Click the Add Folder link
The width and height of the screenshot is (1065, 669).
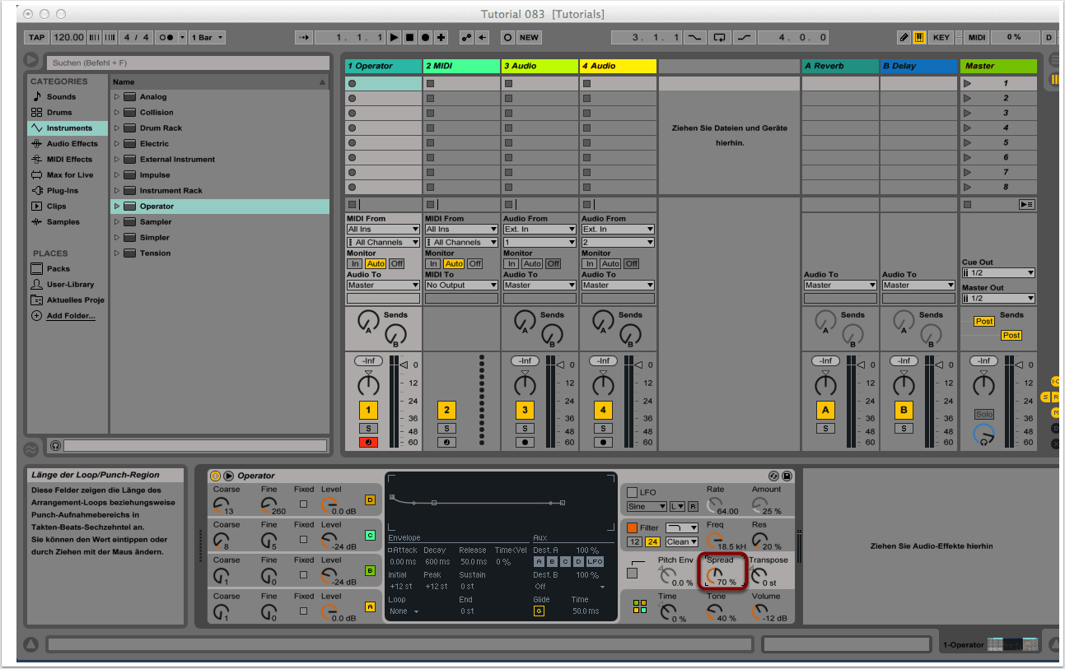[x=70, y=316]
